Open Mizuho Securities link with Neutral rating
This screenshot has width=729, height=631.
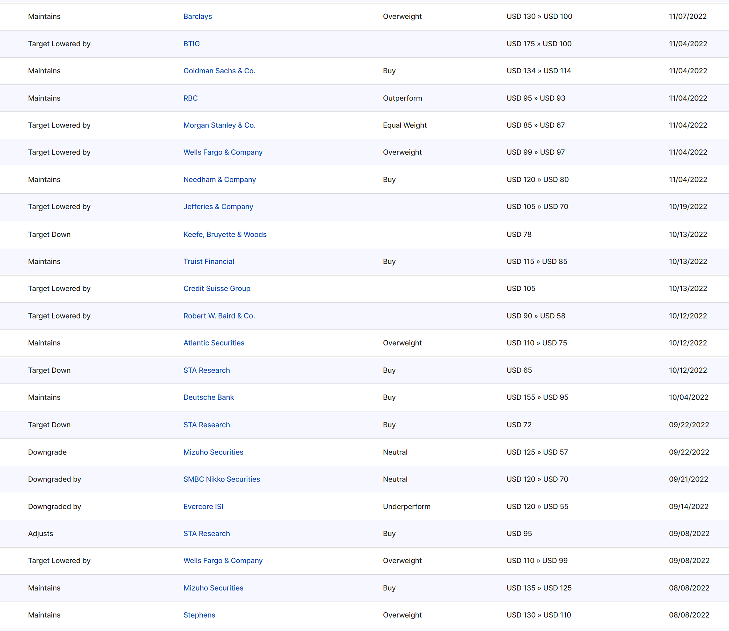pos(213,452)
